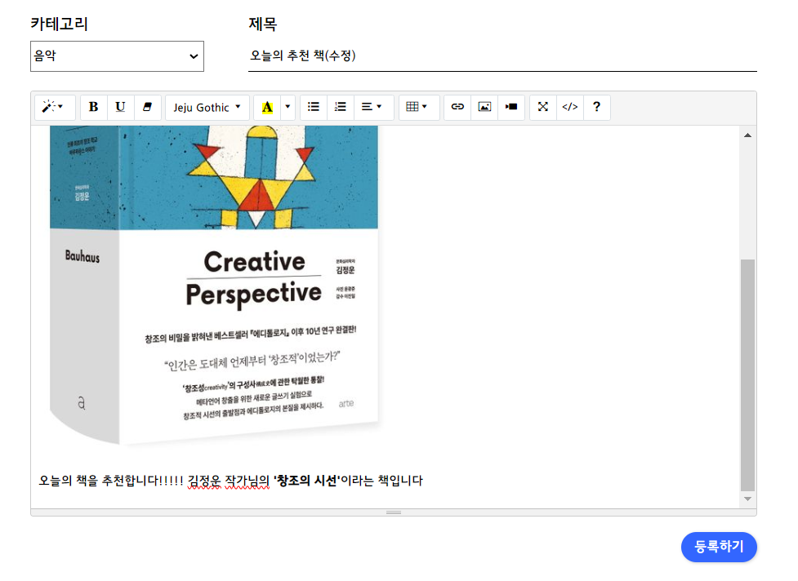Click the 제목 title input field
Image resolution: width=798 pixels, height=581 pixels.
coord(502,55)
